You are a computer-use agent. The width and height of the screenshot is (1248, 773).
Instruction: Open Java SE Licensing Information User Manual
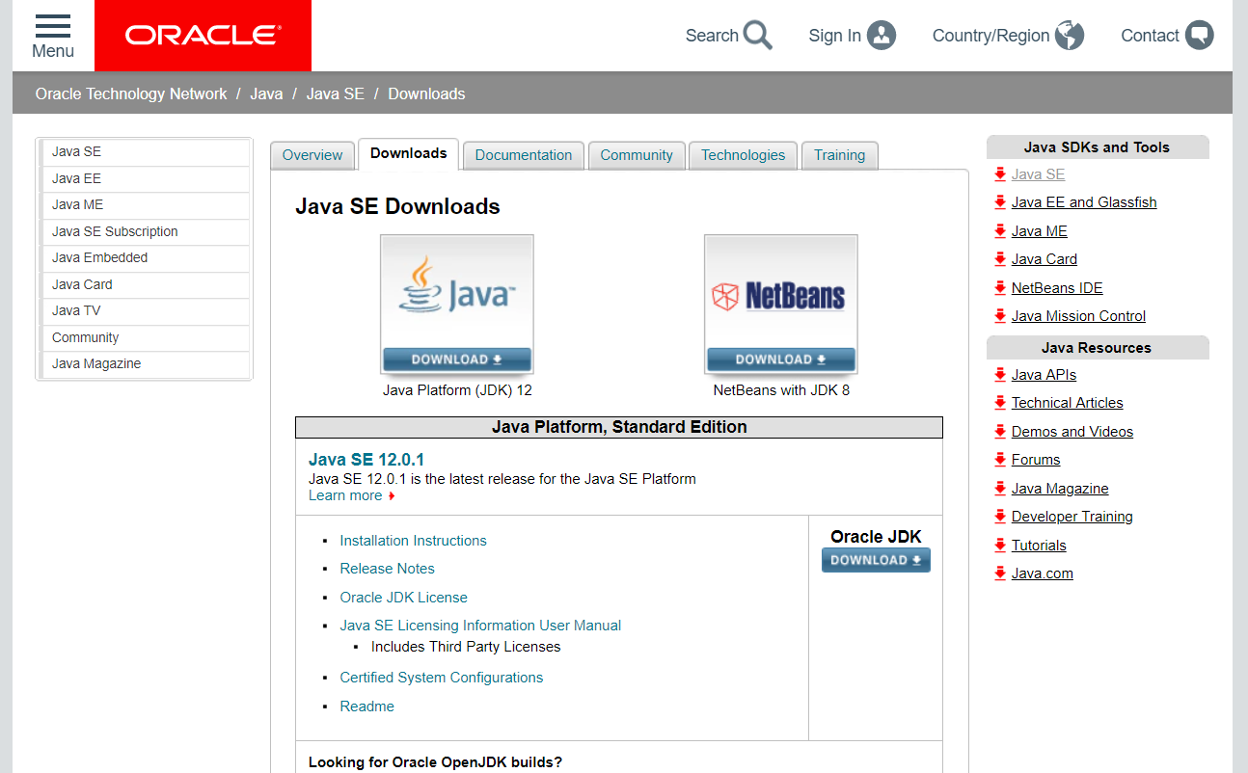pos(480,626)
